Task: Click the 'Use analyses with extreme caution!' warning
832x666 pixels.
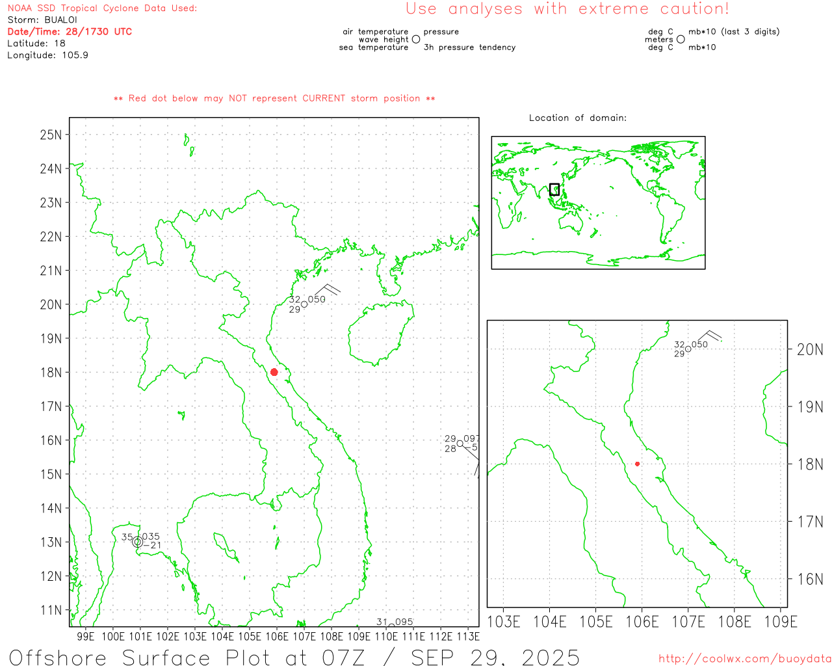Action: 567,9
